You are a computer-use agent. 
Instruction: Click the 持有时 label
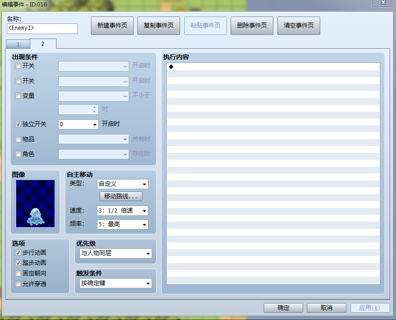coord(141,139)
